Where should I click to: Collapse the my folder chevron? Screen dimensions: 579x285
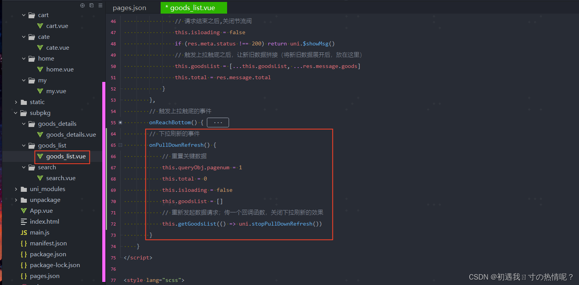24,80
